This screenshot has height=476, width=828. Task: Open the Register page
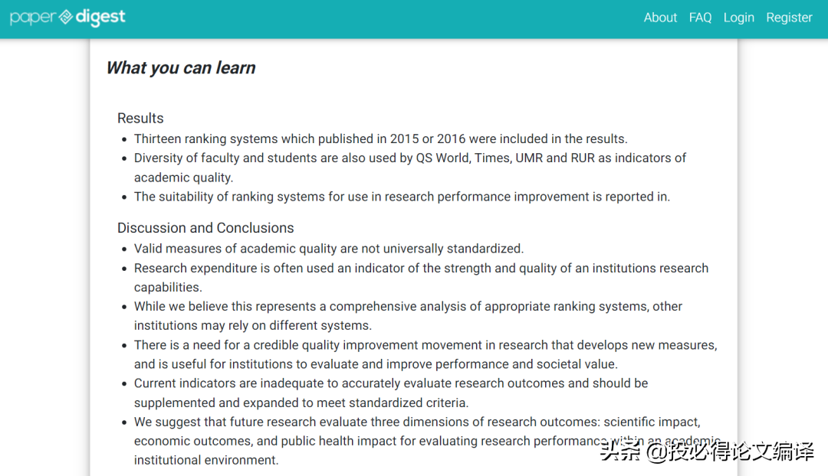(x=789, y=18)
